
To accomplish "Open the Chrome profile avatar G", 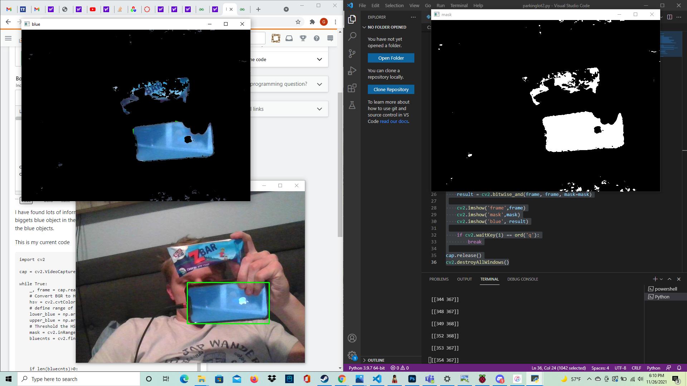I will point(324,22).
